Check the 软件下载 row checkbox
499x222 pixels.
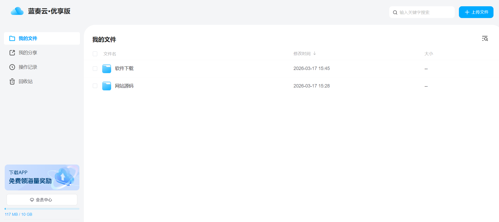point(95,68)
